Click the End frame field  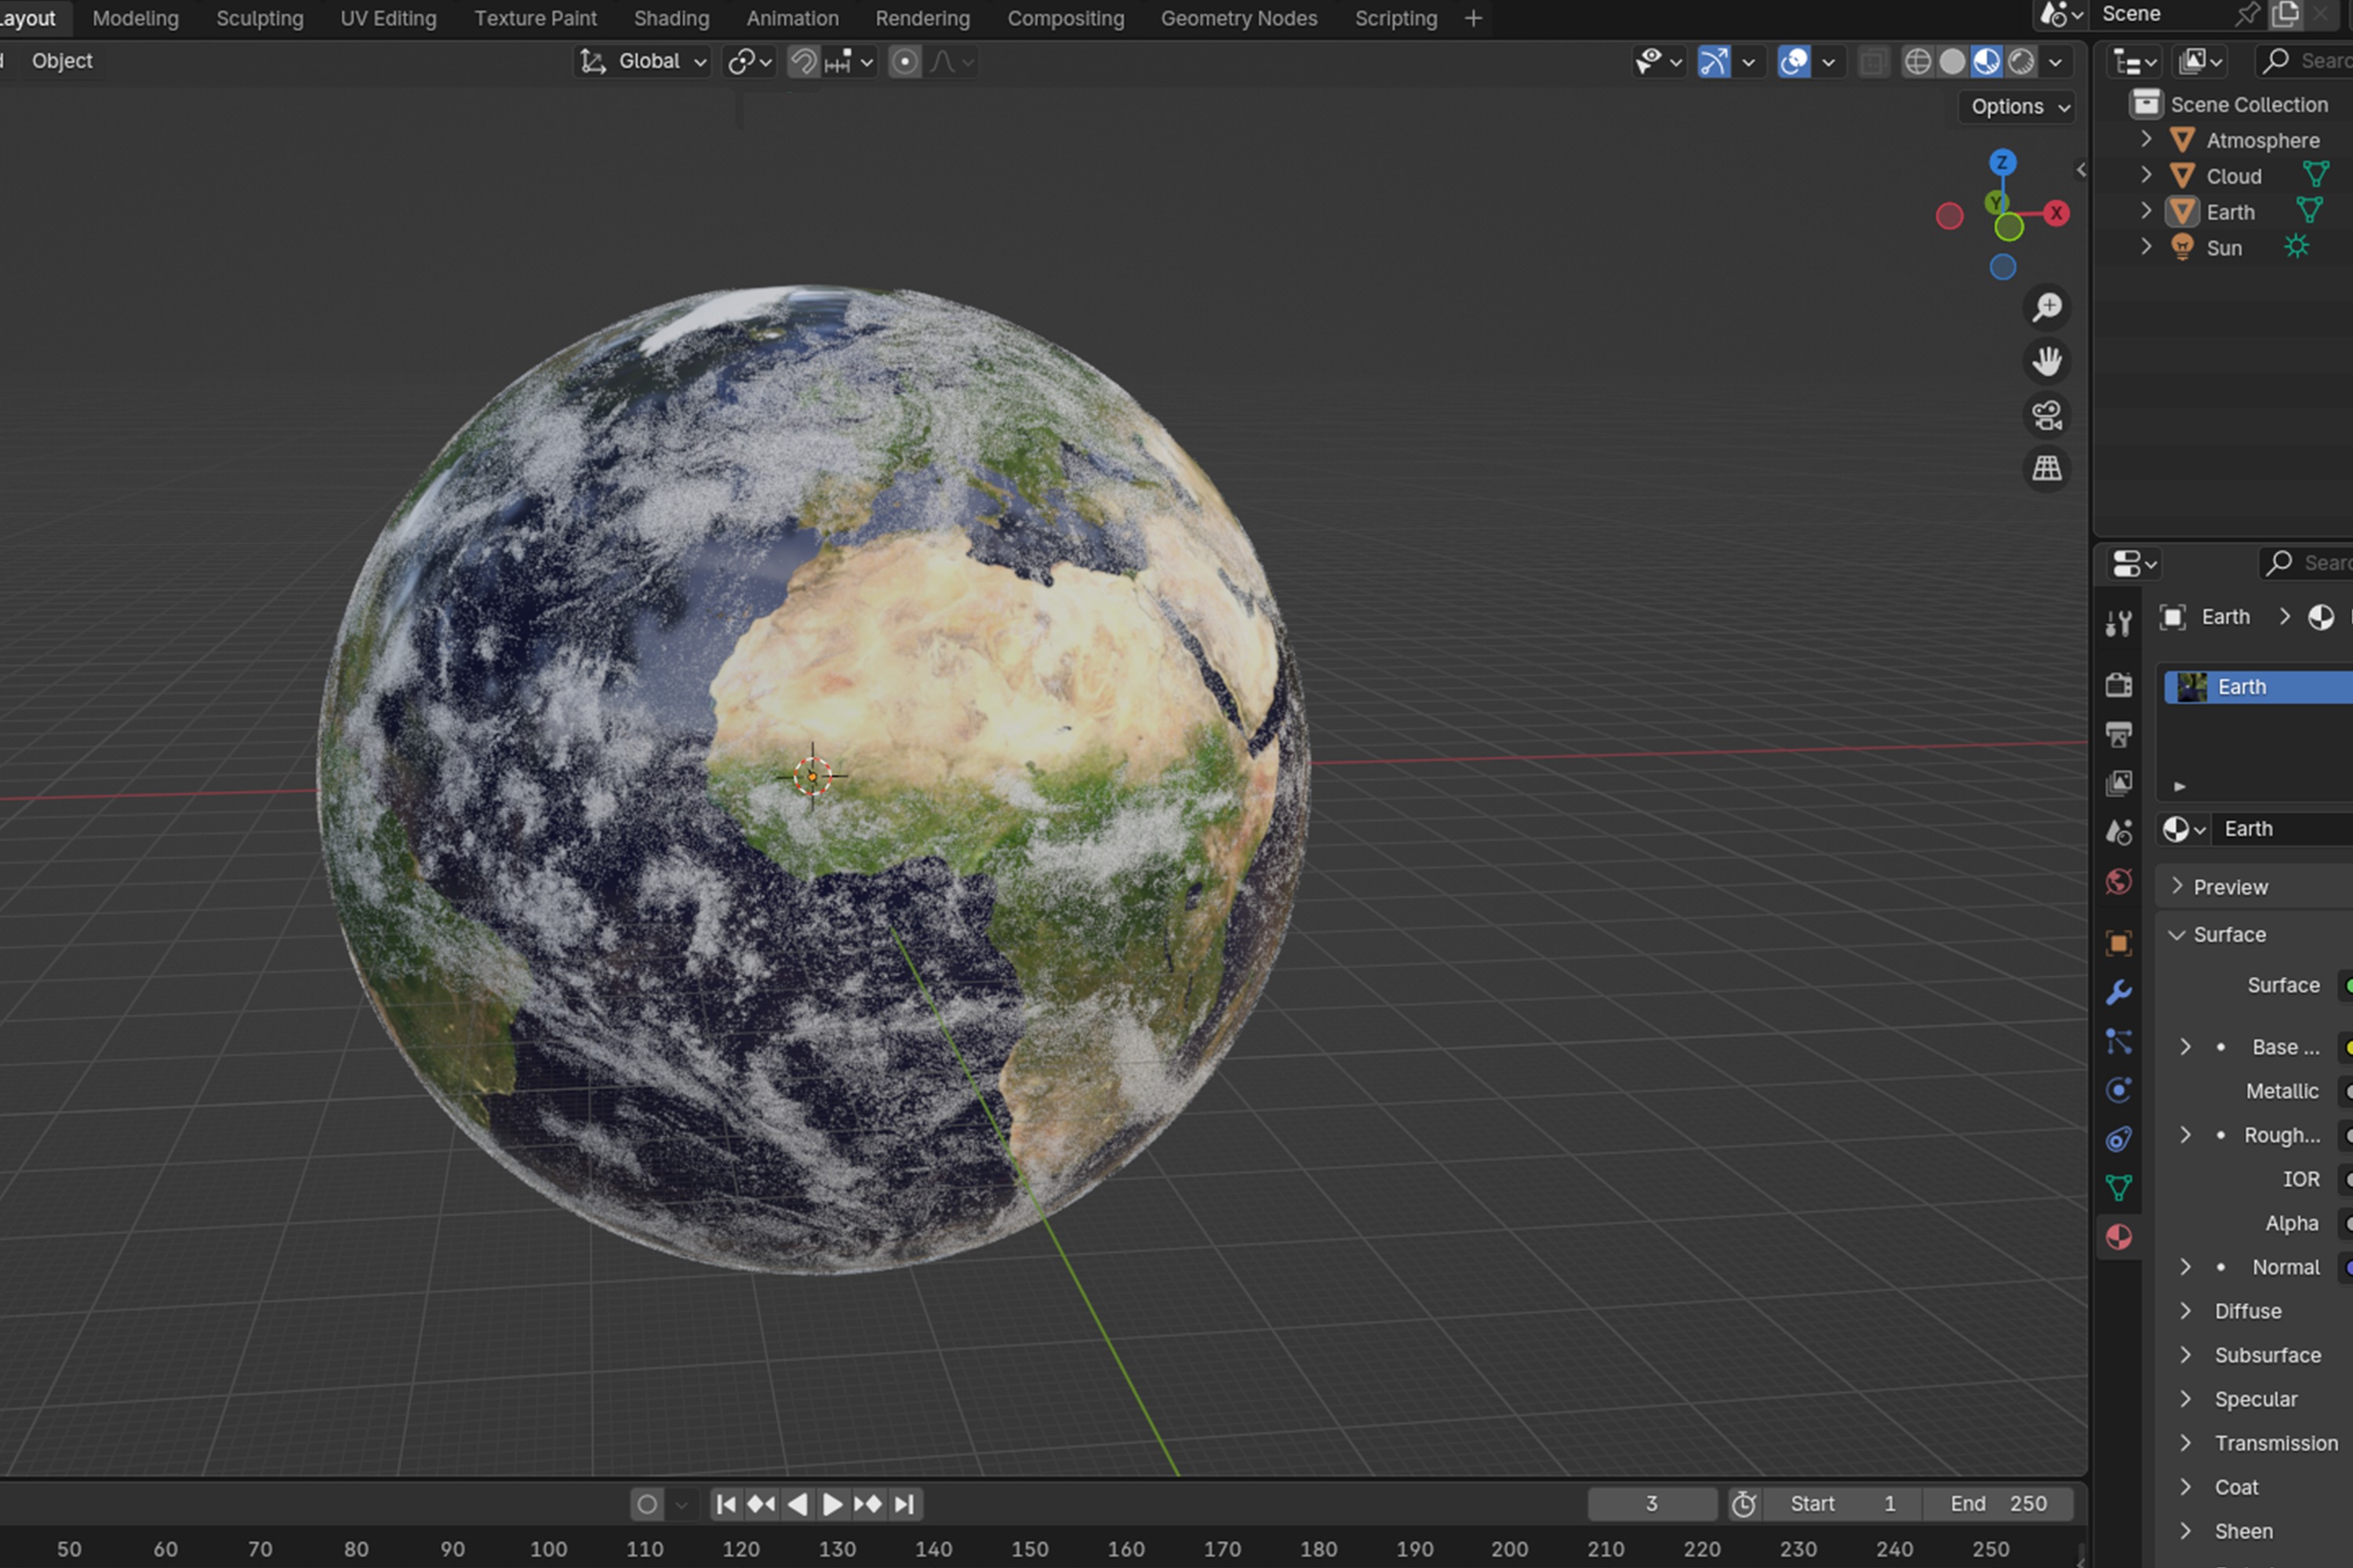(1998, 1504)
